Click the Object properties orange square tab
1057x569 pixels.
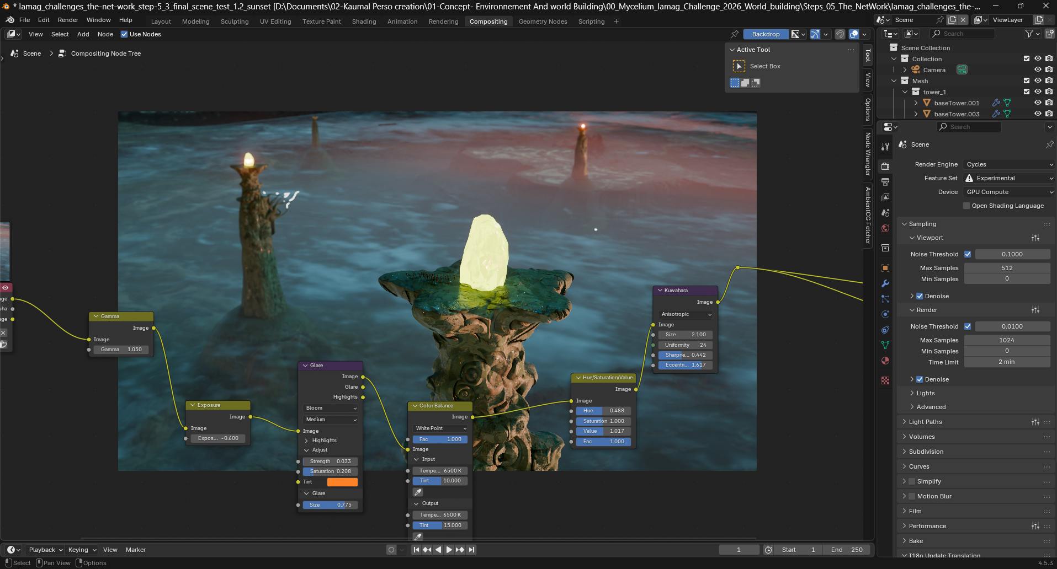click(885, 268)
